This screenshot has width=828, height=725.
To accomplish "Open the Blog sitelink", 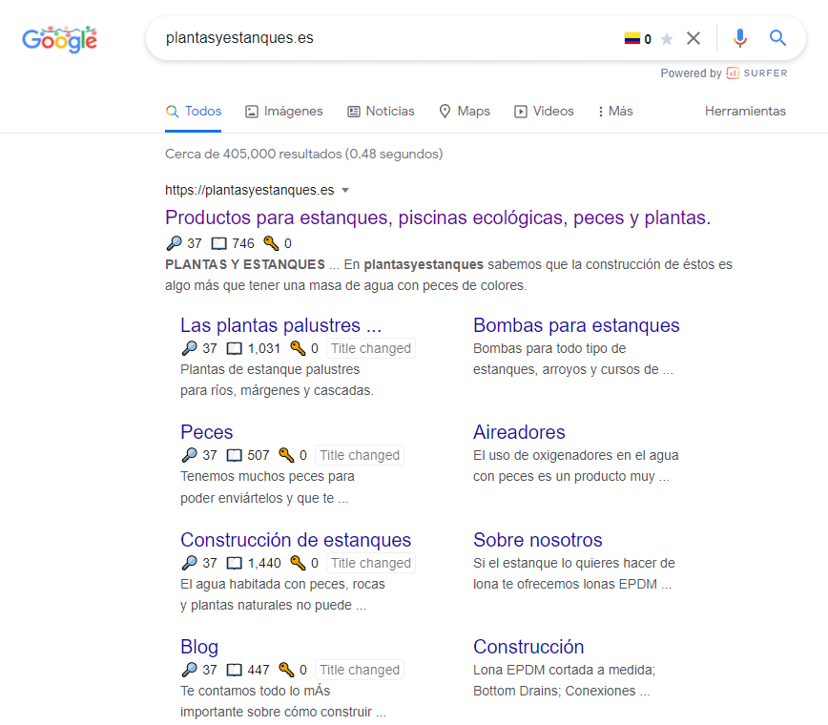I will pos(199,647).
